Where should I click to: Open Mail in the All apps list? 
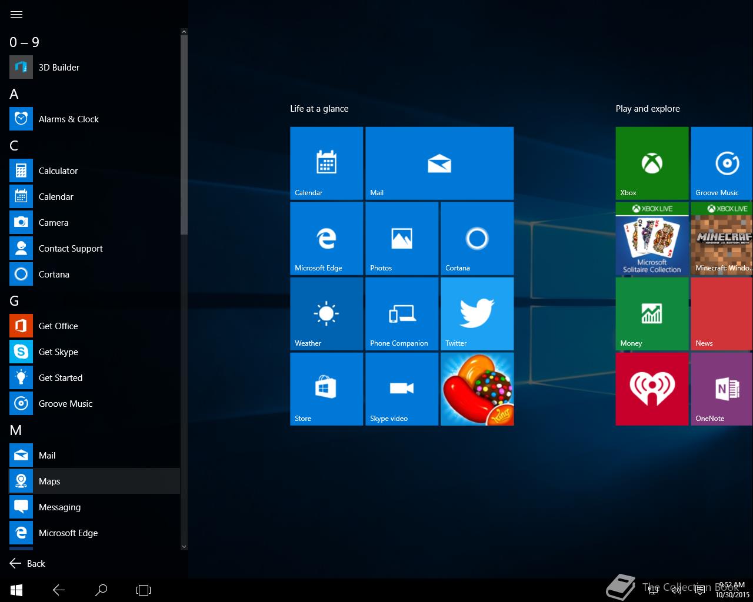click(x=94, y=455)
